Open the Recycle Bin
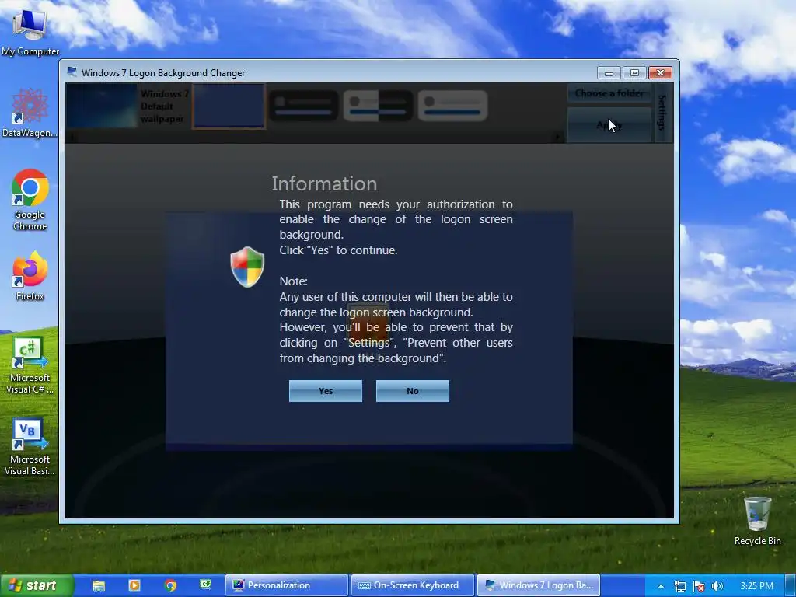796x597 pixels. click(x=757, y=521)
